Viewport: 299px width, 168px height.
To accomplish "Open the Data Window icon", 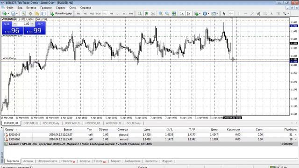I will point(30,14).
